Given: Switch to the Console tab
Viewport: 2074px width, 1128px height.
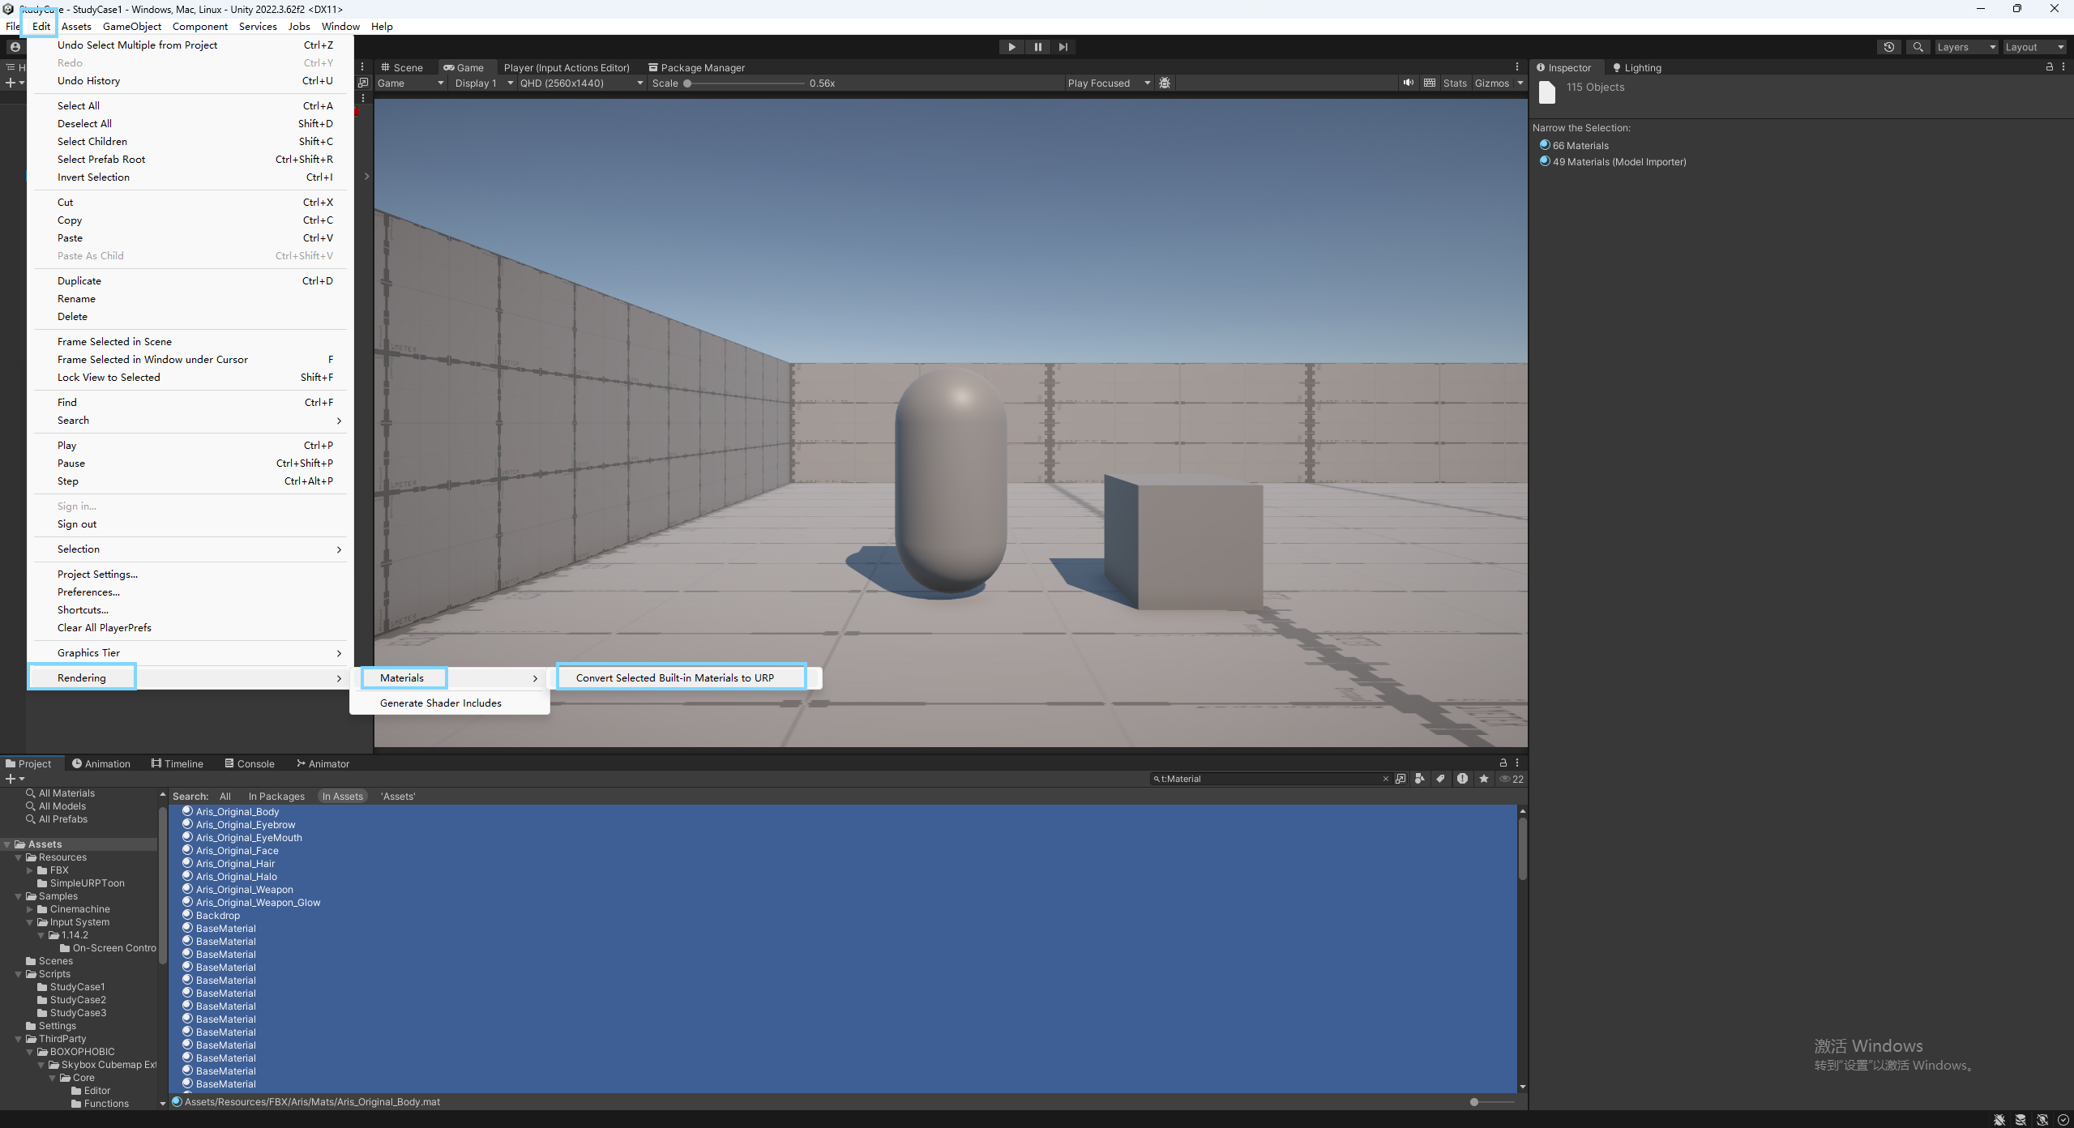Looking at the screenshot, I should click(x=250, y=763).
